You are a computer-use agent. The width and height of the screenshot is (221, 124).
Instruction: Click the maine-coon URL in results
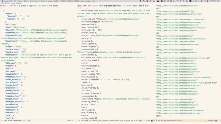pyautogui.click(x=178, y=44)
